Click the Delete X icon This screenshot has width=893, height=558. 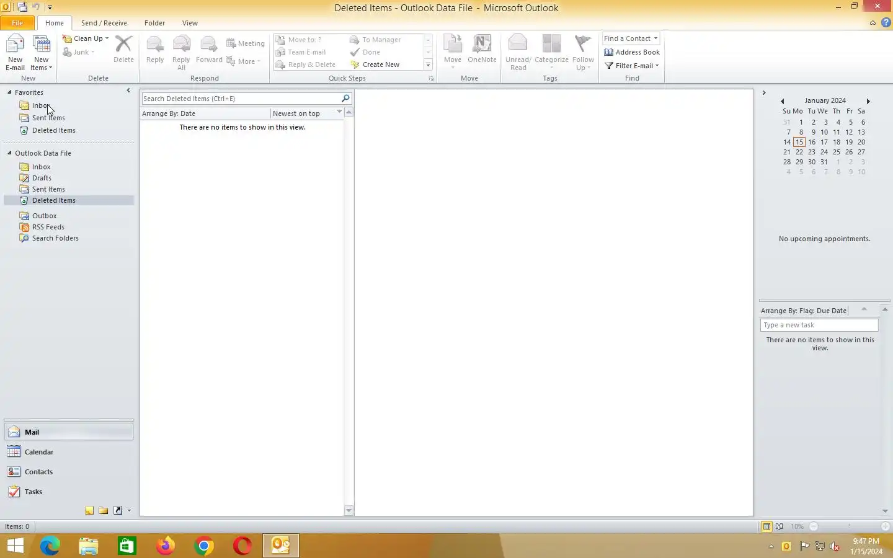point(123,49)
